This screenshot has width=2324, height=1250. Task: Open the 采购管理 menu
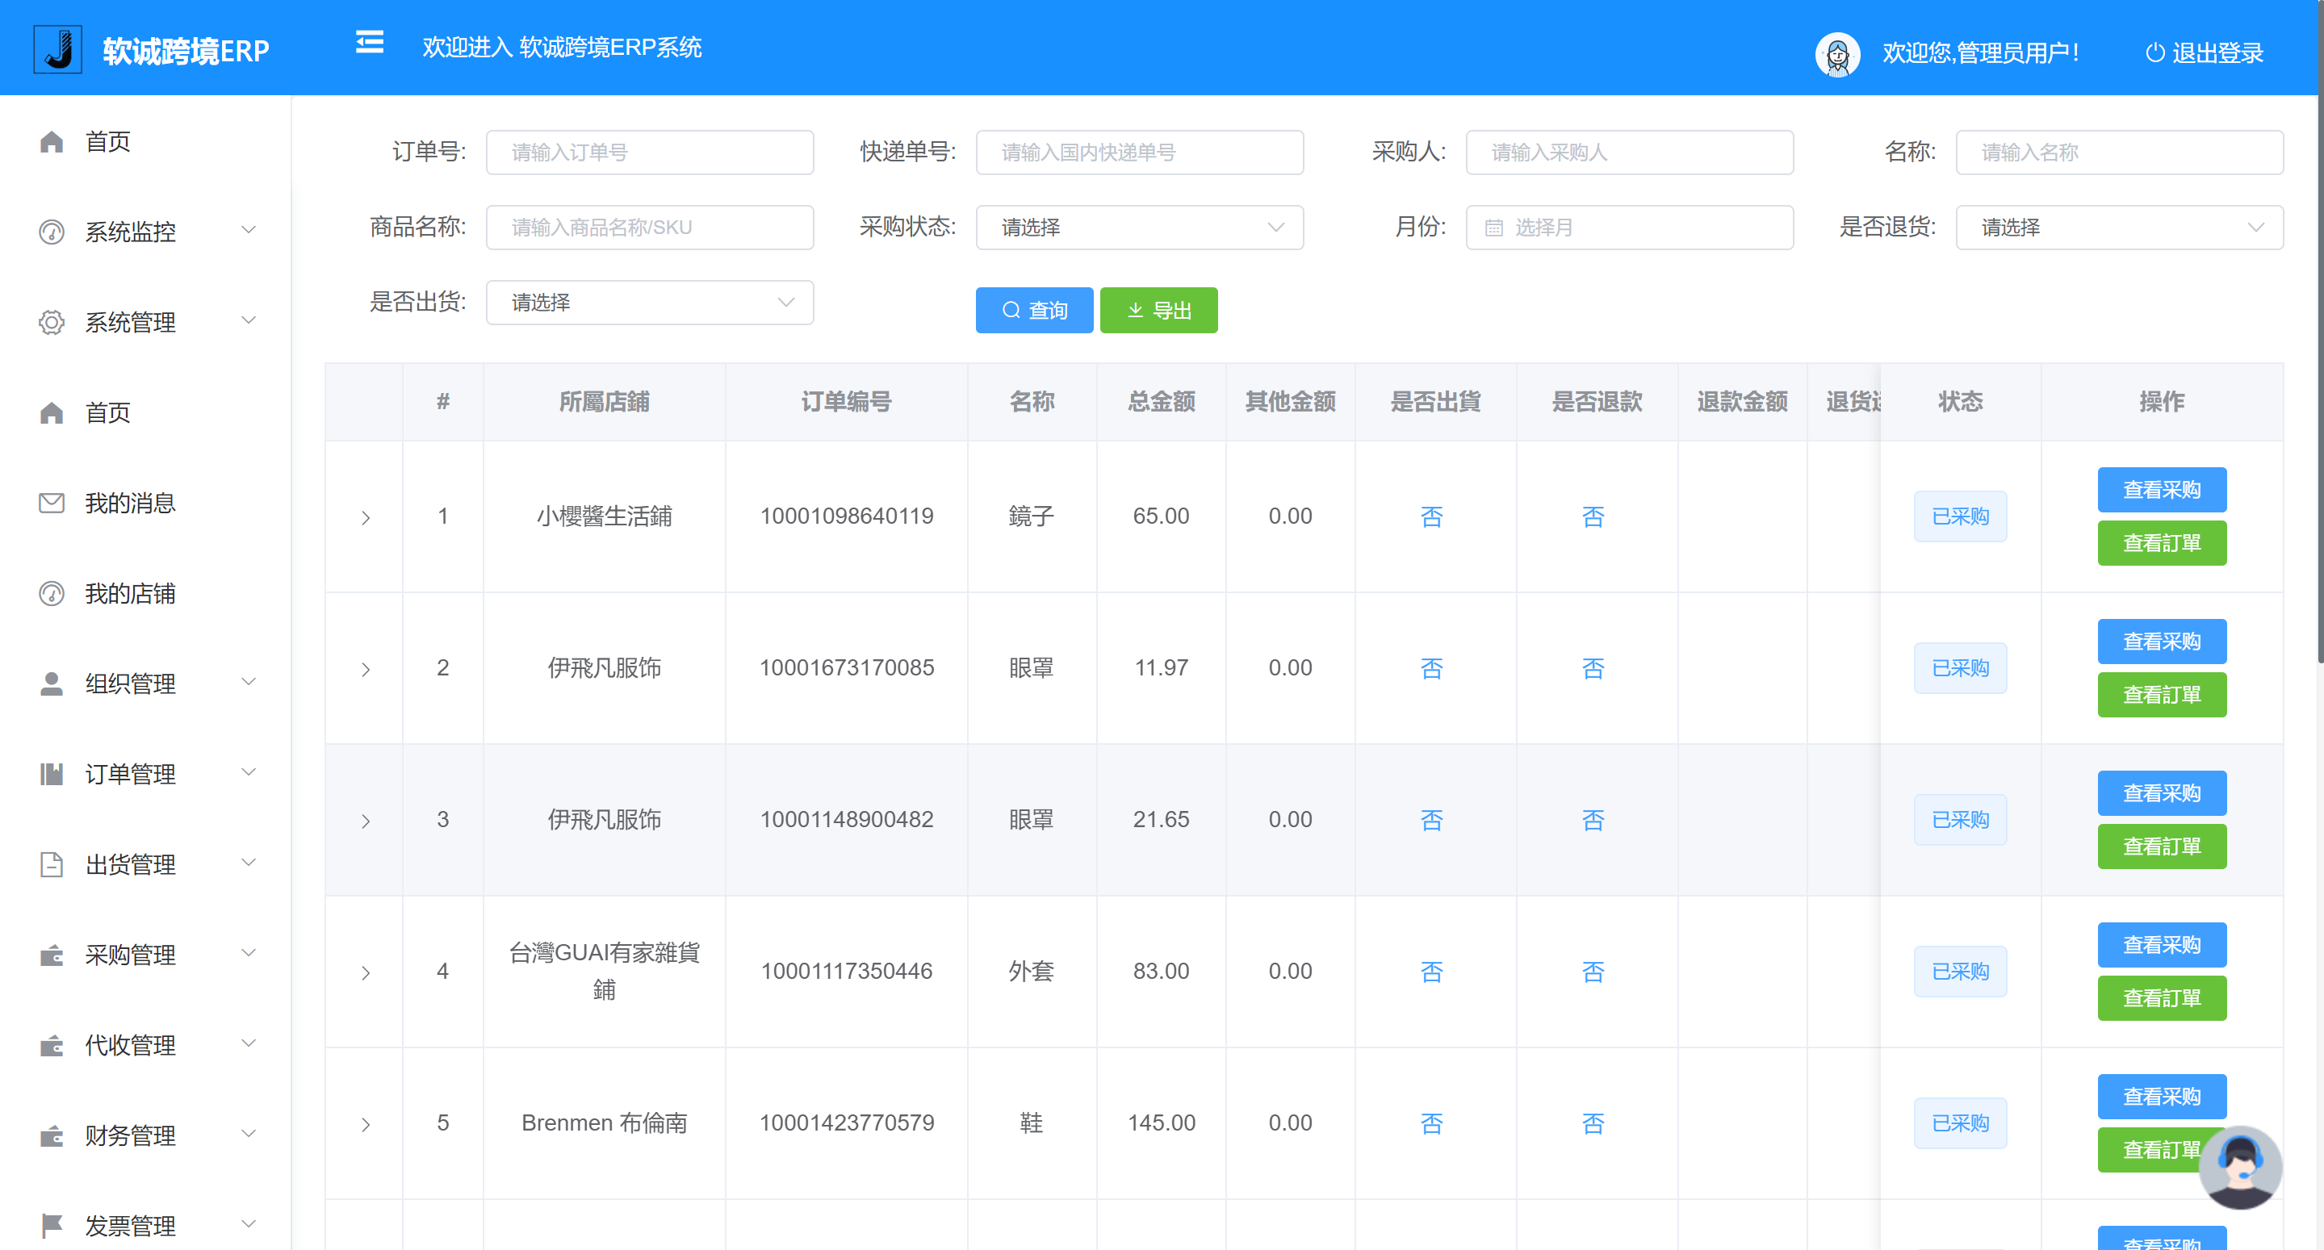coord(146,954)
